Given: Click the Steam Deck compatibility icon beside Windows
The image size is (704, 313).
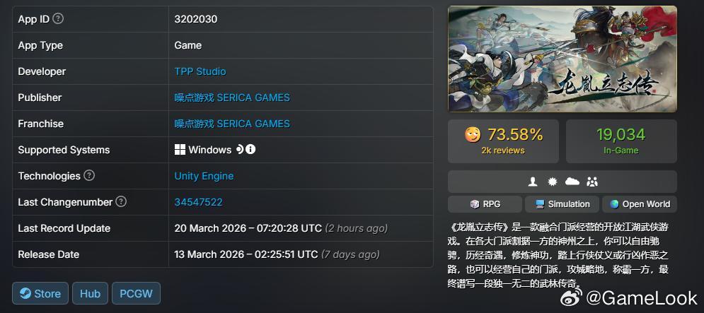Looking at the screenshot, I should pyautogui.click(x=240, y=149).
